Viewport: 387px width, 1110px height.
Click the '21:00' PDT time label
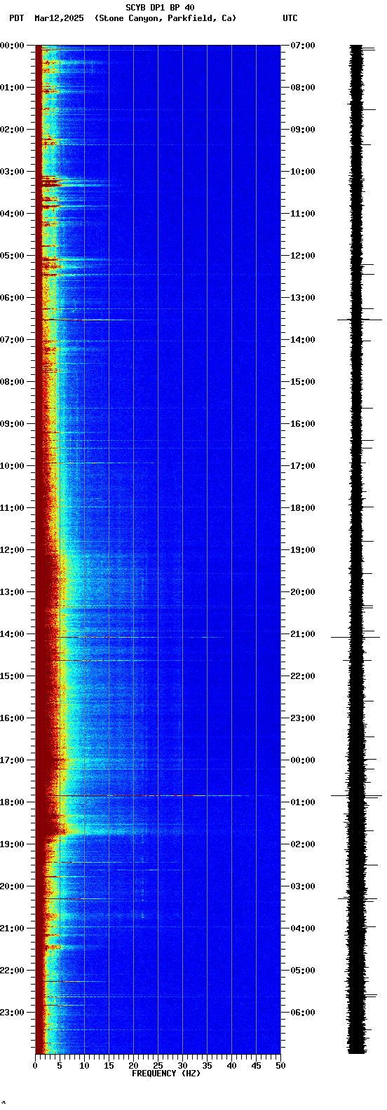point(11,929)
